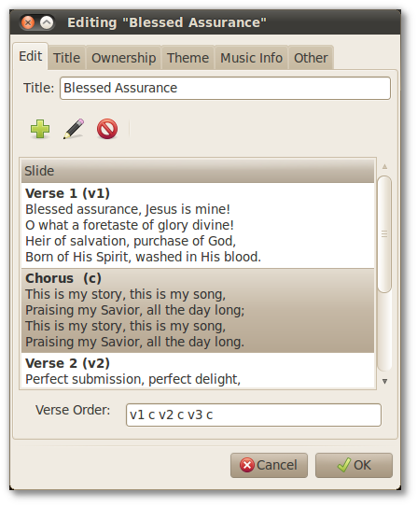Screen dimensions: 417x506
Task: Select the Chorus (c) slide
Action: pos(198,311)
